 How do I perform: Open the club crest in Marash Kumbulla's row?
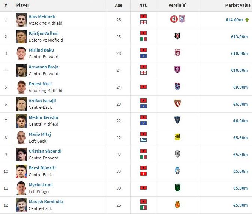(177, 205)
